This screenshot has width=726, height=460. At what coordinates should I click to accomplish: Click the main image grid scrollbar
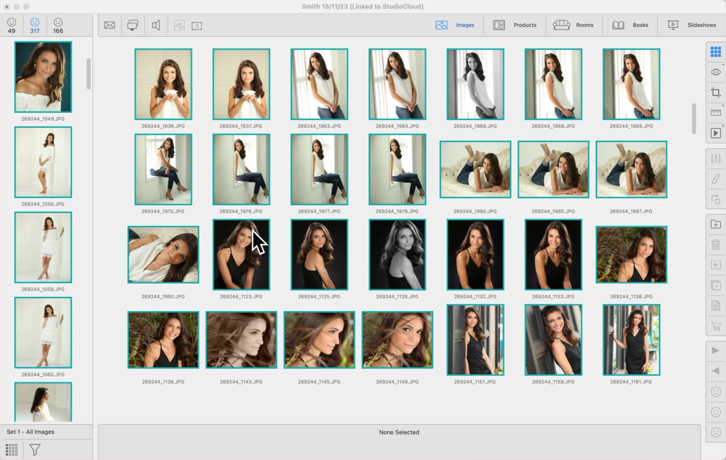(694, 119)
